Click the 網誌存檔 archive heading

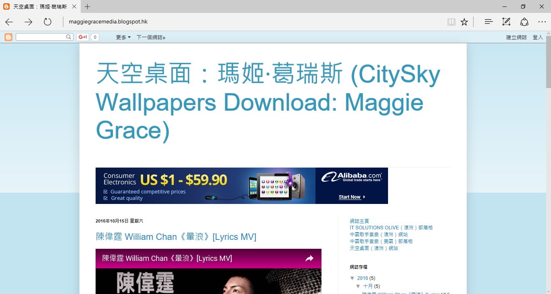point(359,267)
